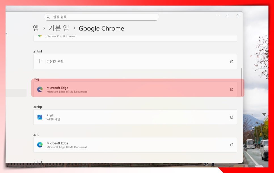Click the plus icon under .shtml
Screen dimensions: 274x173
[39, 61]
